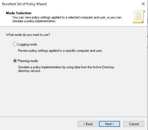Viewport: 148px width, 130px height.
Task: Click the left chevron on Back button
Action: click(x=84, y=124)
